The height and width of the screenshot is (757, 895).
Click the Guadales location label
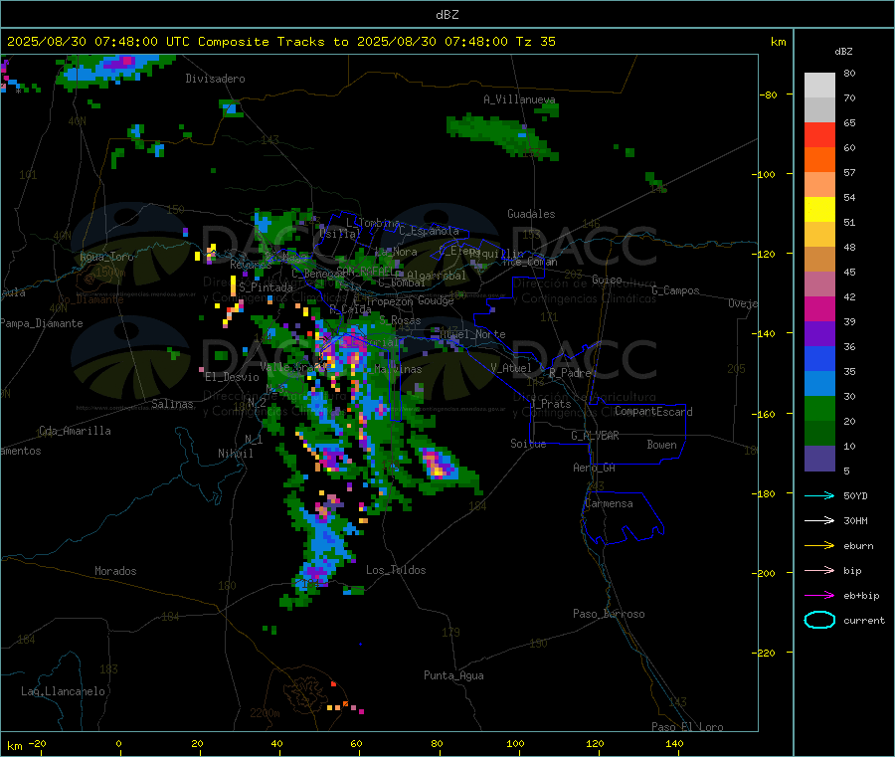coord(531,214)
